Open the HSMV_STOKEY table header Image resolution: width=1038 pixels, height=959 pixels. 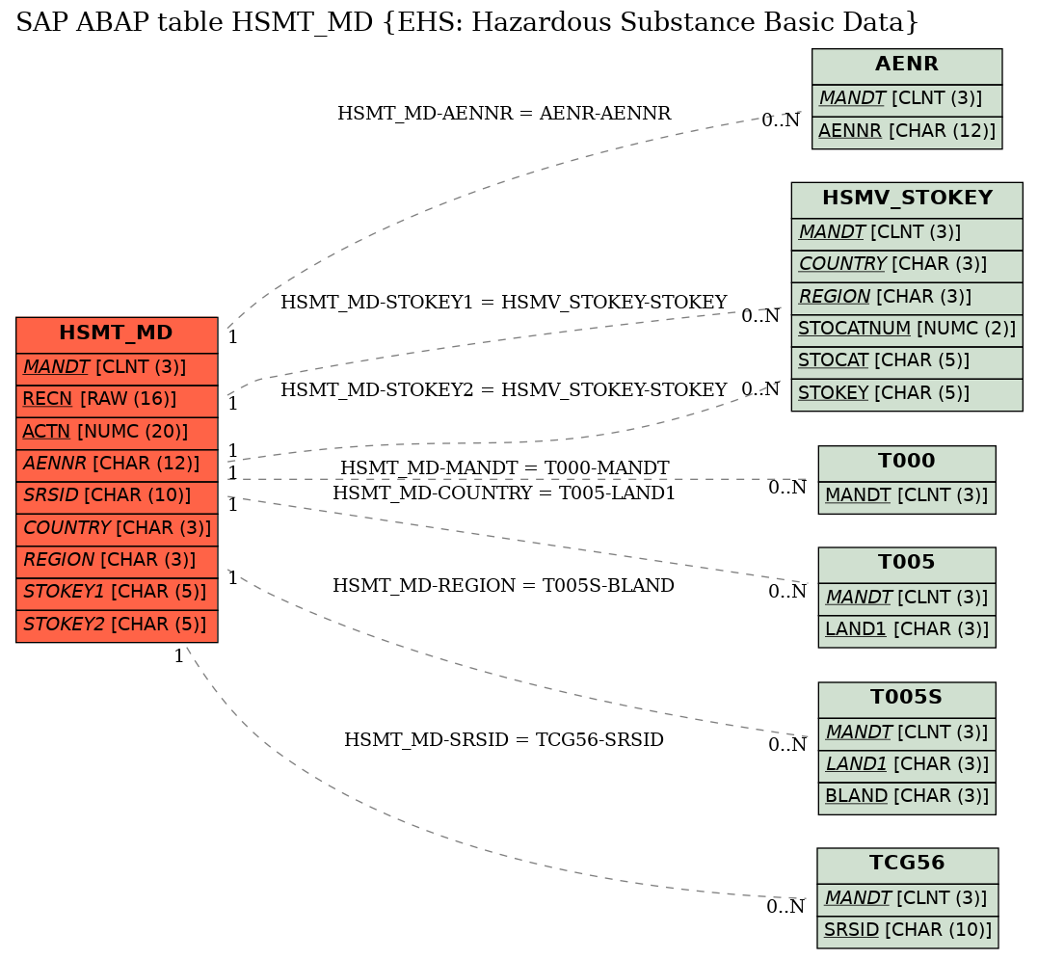pyautogui.click(x=907, y=200)
